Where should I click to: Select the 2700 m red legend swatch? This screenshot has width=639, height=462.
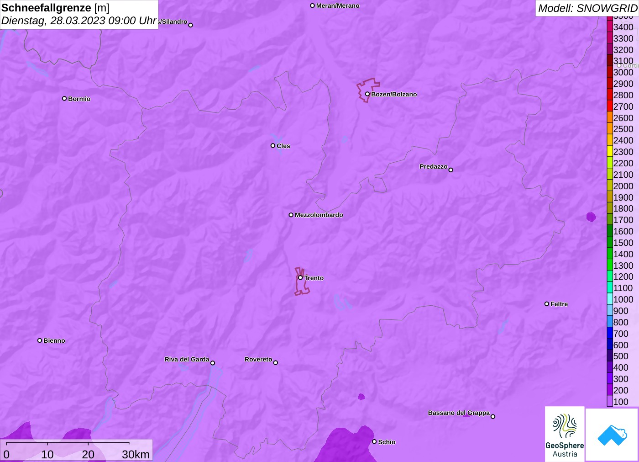[610, 106]
